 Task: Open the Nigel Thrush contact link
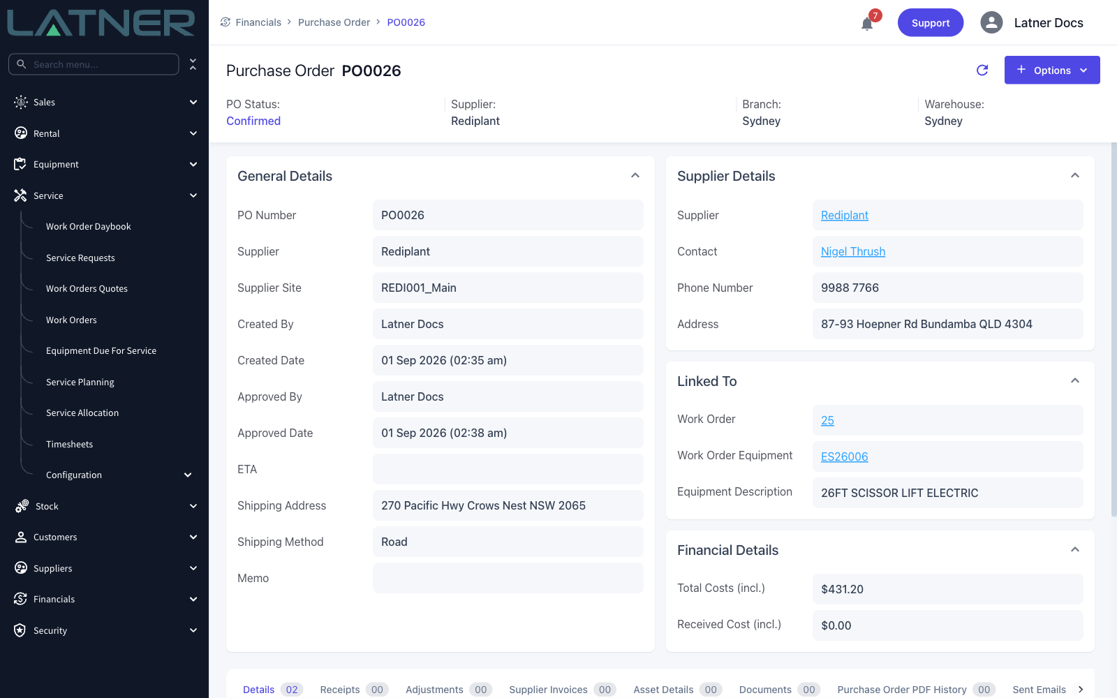[853, 251]
